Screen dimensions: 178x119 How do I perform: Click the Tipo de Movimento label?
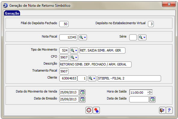44,50
